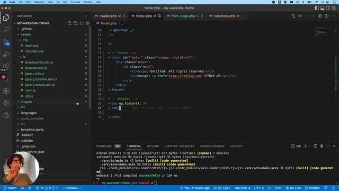Click PHP language mode in status bar
339x191 pixels.
click(x=278, y=188)
